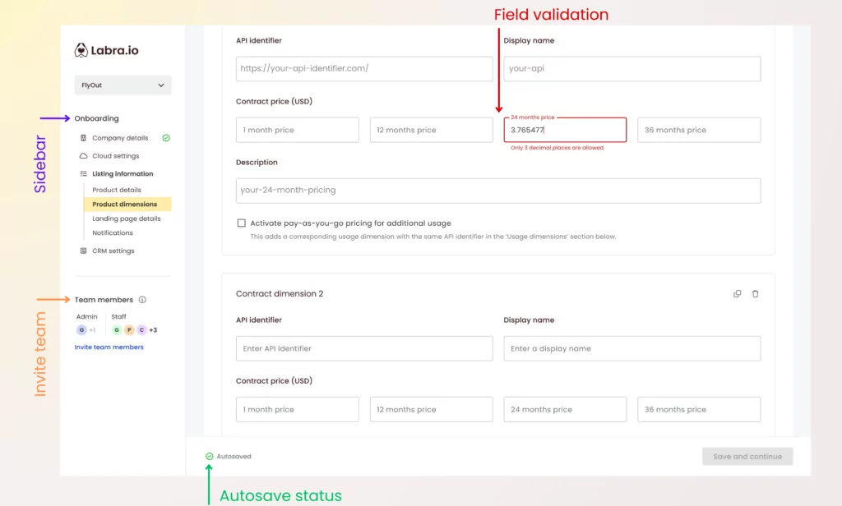Viewport: 842px width, 506px height.
Task: Click the Staff G avatar
Action: pyautogui.click(x=117, y=330)
